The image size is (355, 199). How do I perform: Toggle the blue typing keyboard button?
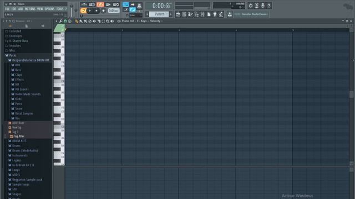(x=126, y=4)
